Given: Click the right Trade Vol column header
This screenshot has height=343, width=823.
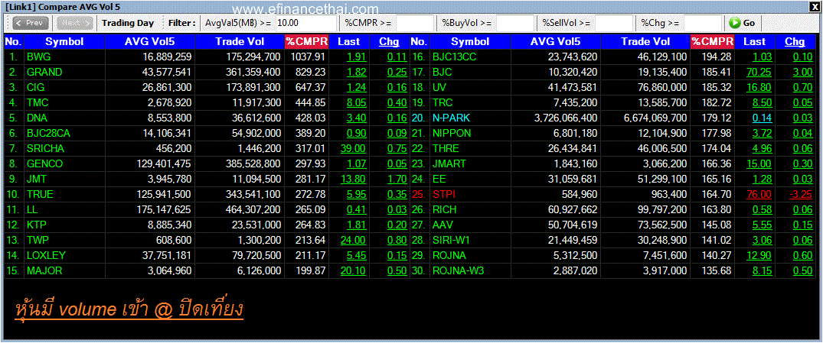Looking at the screenshot, I should (x=645, y=42).
